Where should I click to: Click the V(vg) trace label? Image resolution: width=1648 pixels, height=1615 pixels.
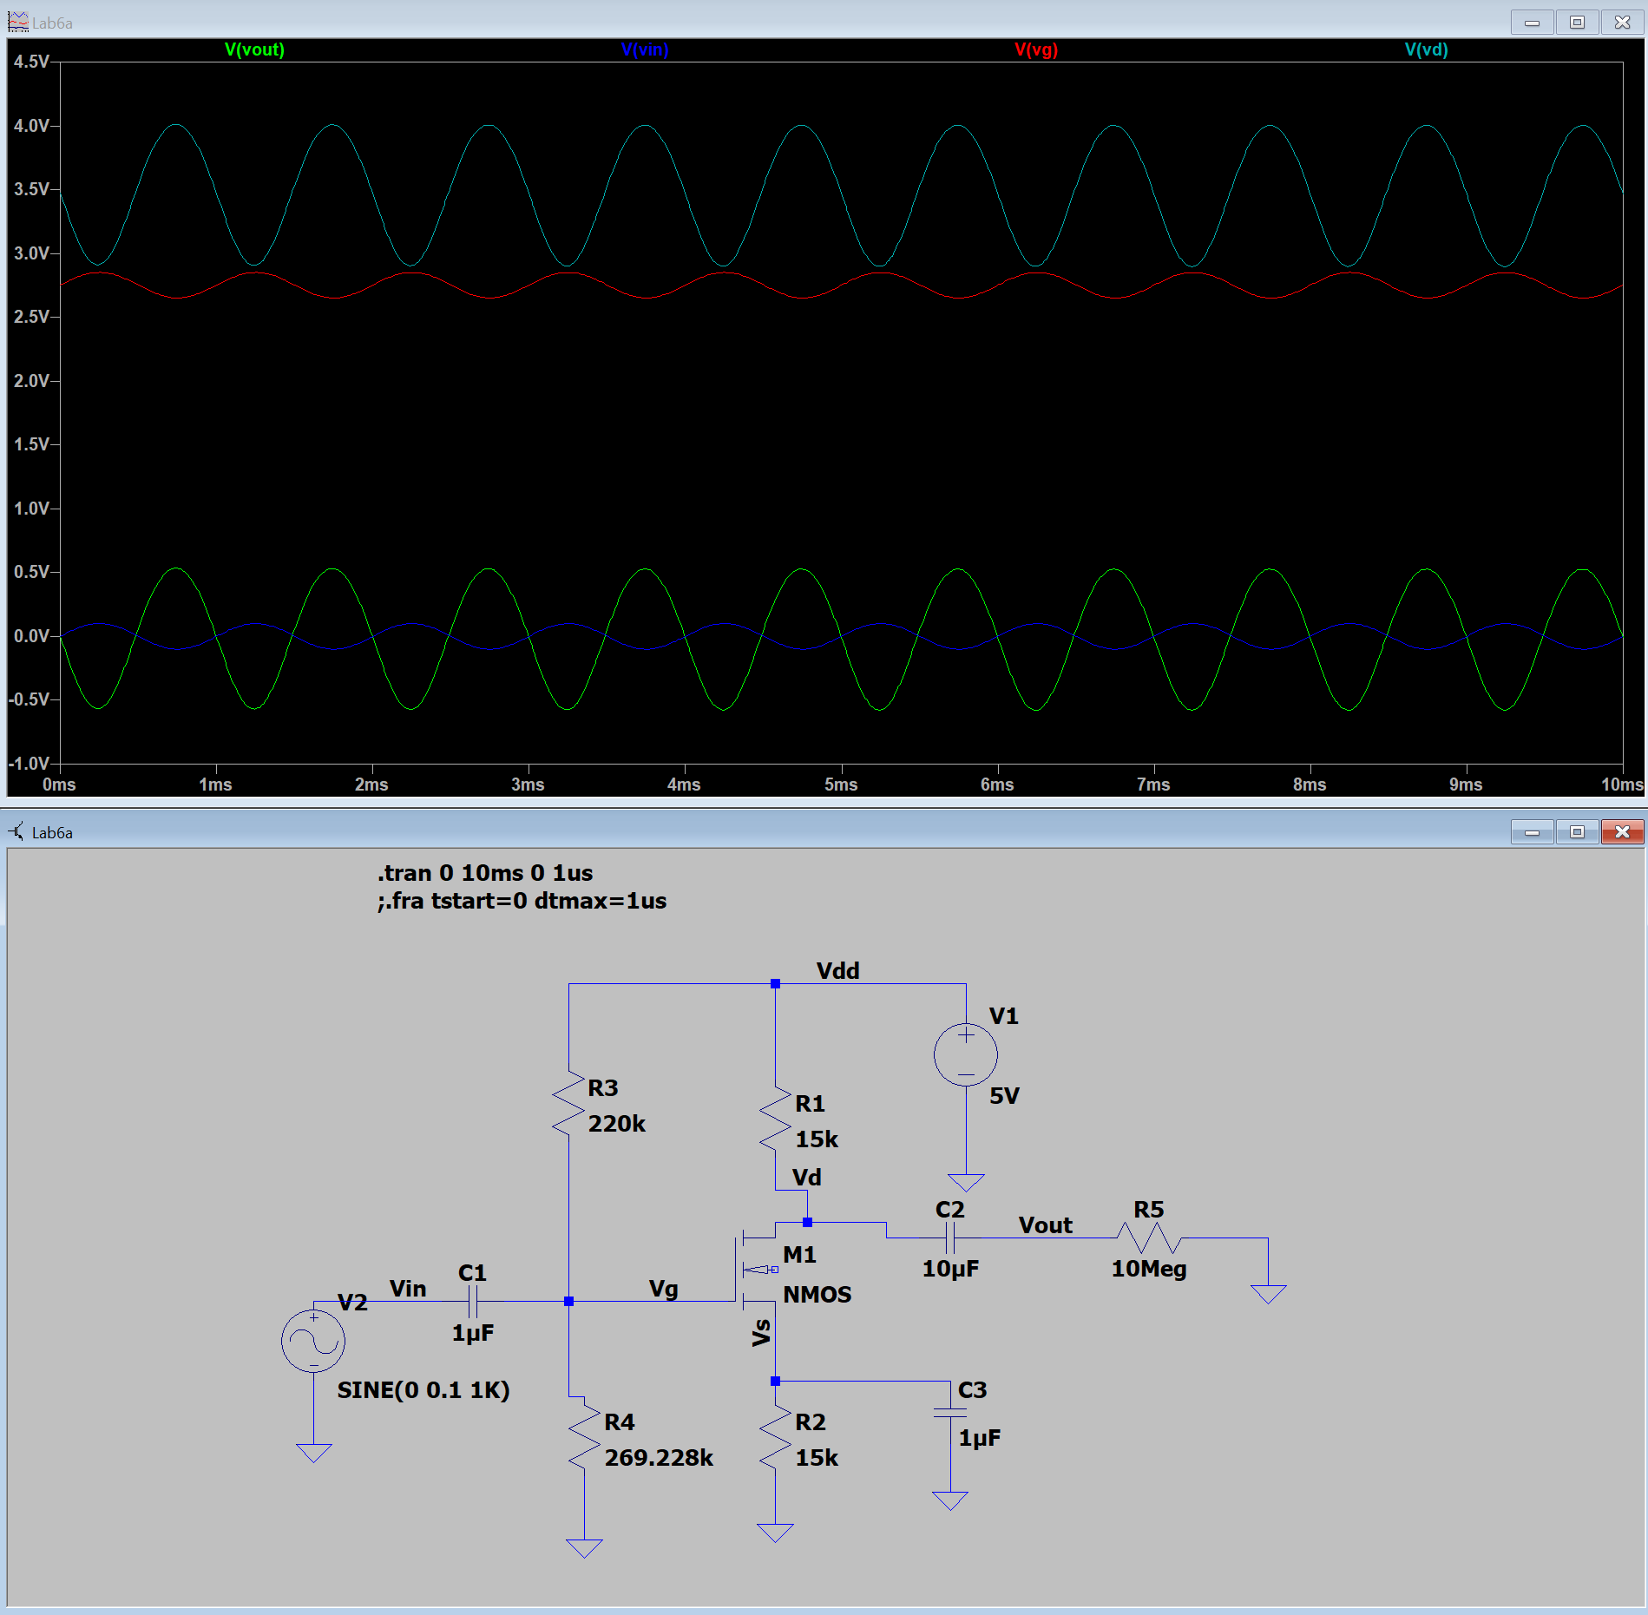1036,49
